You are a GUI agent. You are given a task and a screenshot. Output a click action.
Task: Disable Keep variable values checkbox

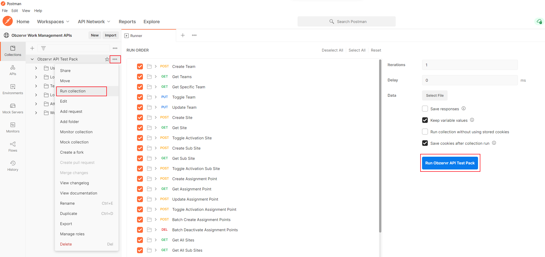[x=425, y=120]
